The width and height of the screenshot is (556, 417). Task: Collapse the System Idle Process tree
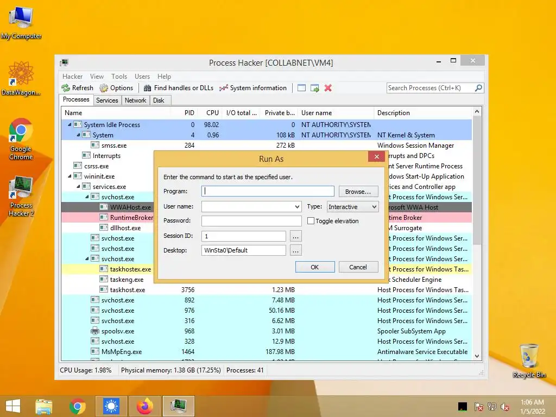click(70, 124)
